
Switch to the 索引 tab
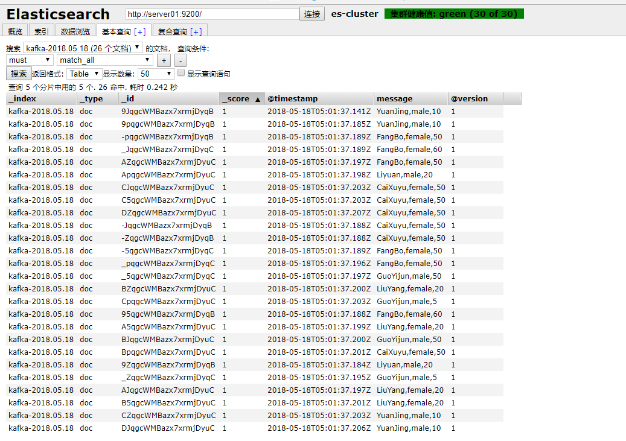pyautogui.click(x=41, y=31)
